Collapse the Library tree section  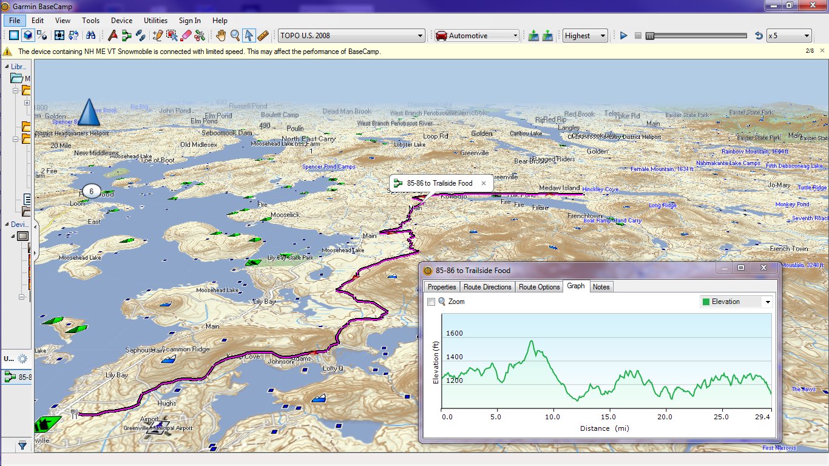pyautogui.click(x=7, y=67)
